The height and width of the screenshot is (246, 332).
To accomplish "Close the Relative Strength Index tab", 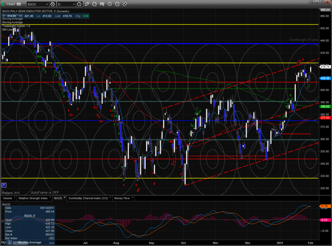I will click(x=50, y=197).
